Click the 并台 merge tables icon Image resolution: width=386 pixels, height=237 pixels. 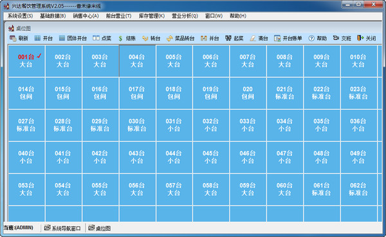point(203,39)
